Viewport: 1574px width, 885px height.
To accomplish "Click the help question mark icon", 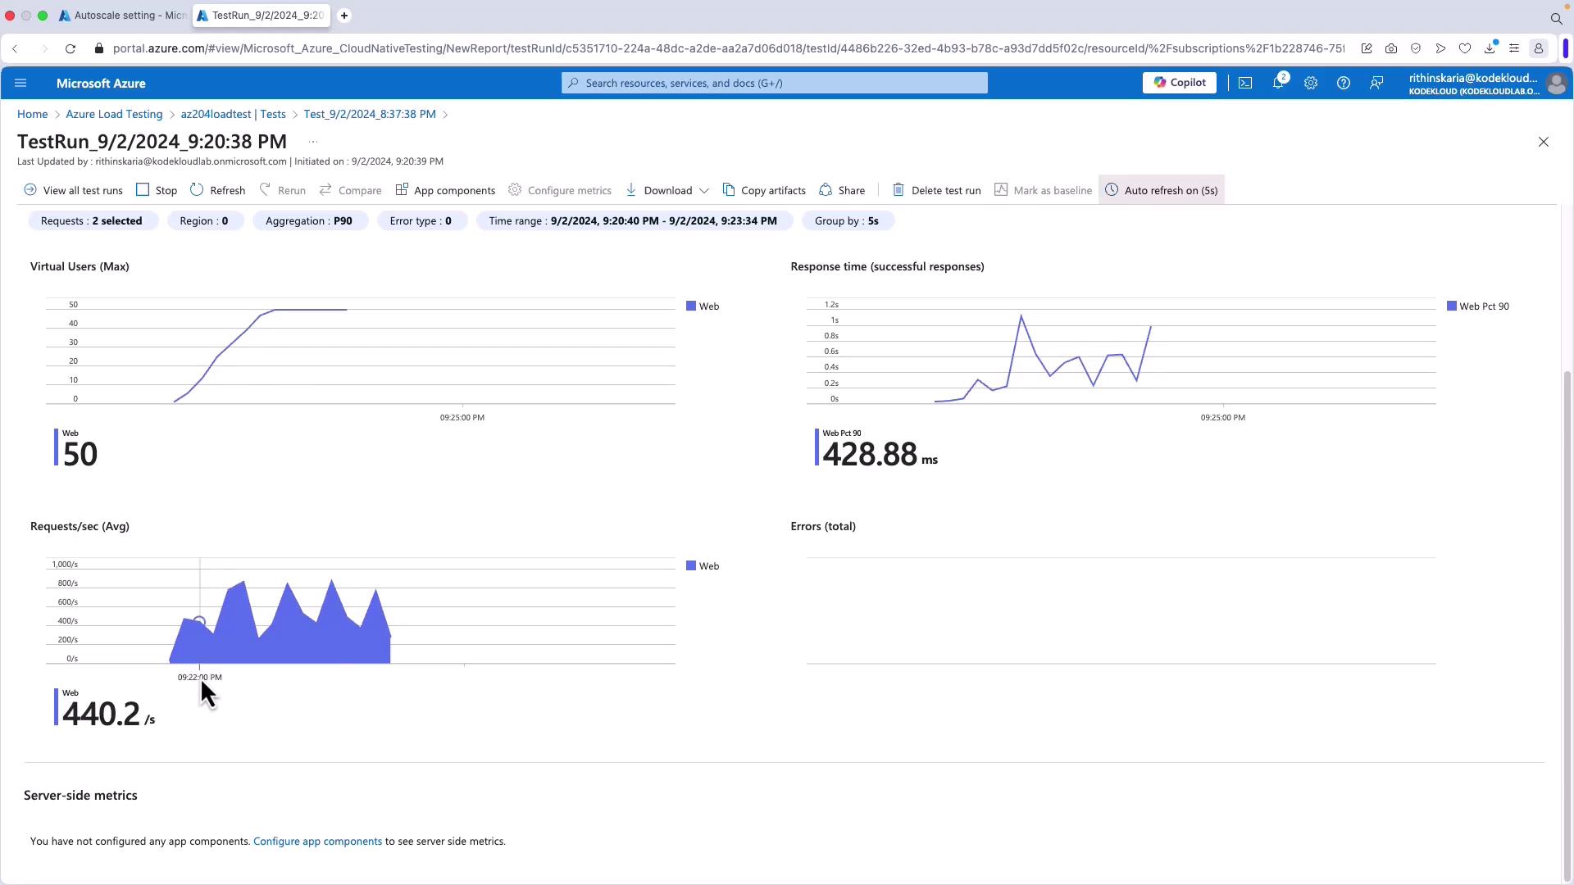I will pyautogui.click(x=1344, y=83).
